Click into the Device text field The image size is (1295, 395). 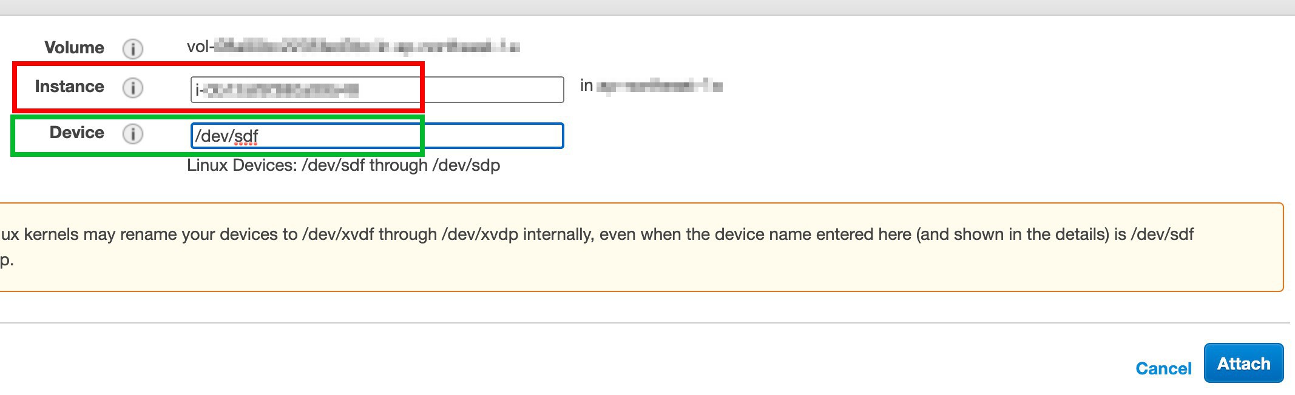pyautogui.click(x=377, y=136)
